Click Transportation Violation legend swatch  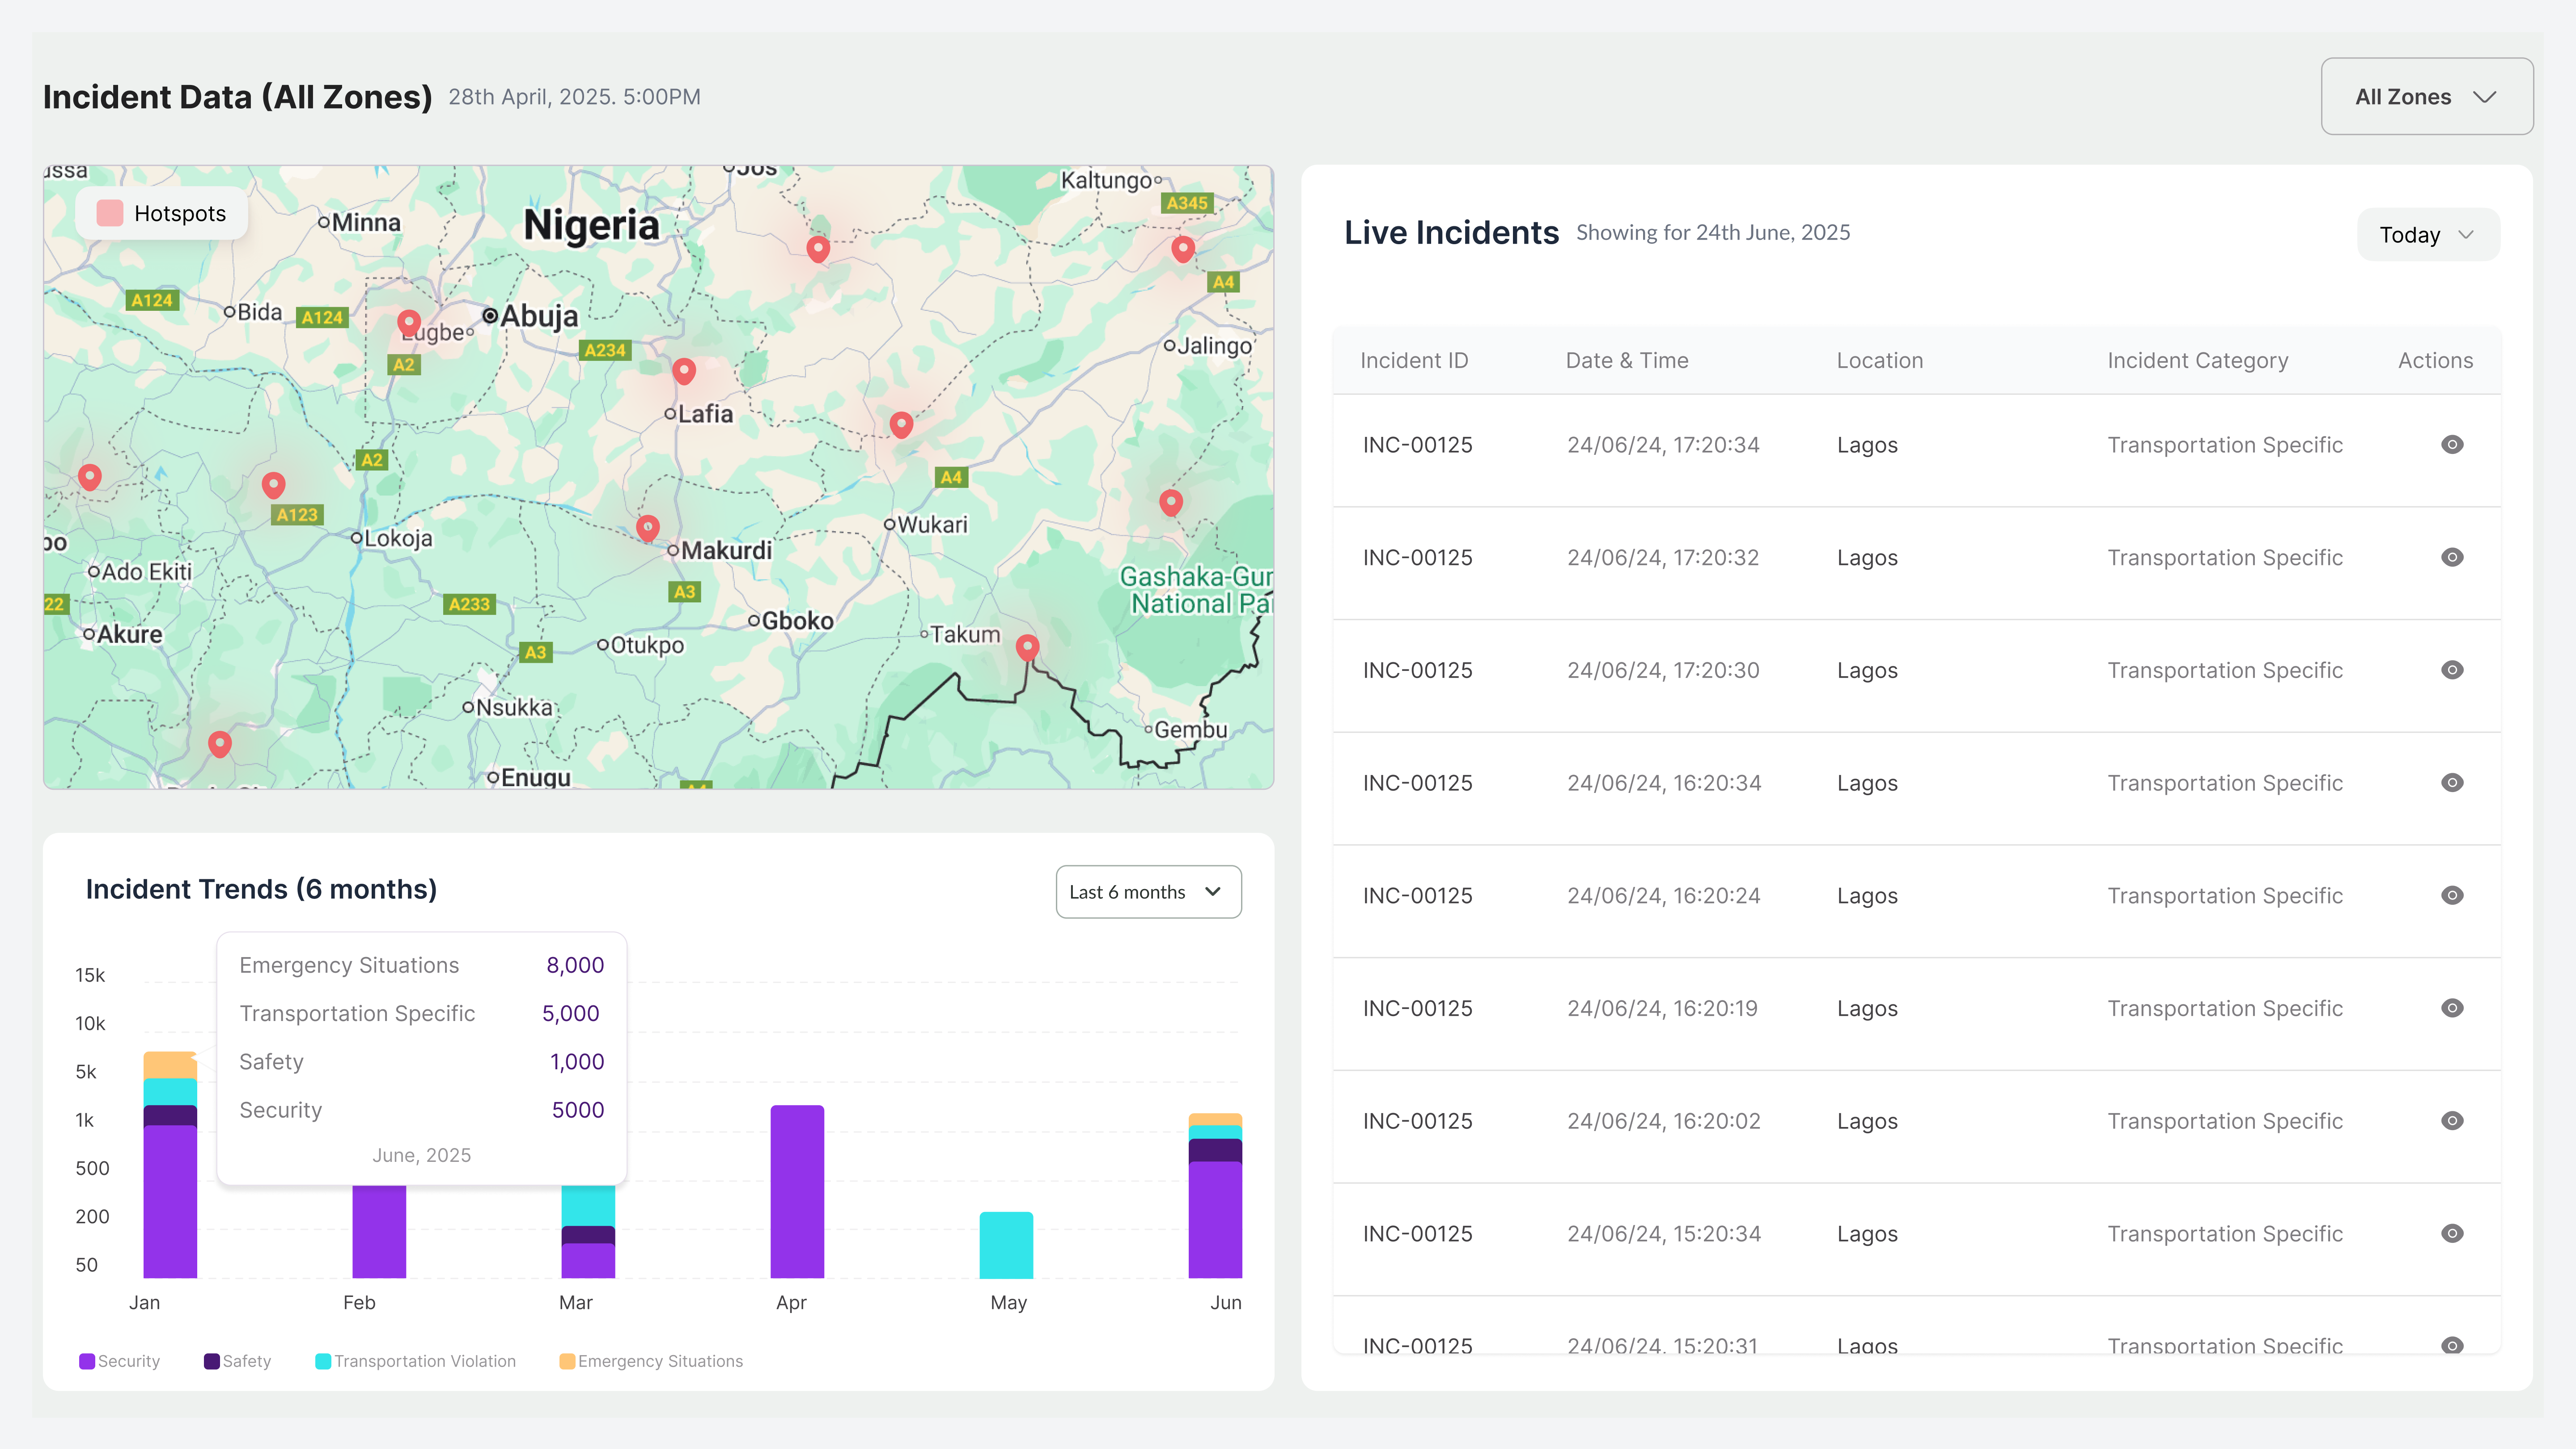pos(323,1361)
